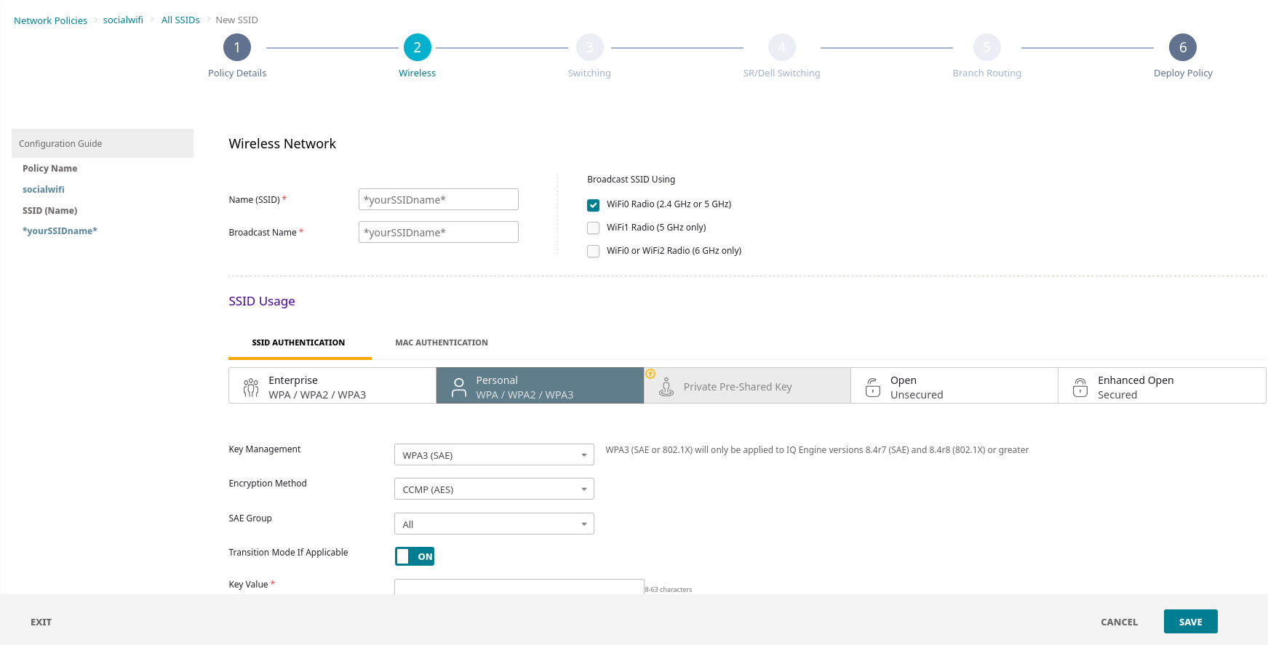Expand the Encryption Method dropdown
The height and width of the screenshot is (645, 1268).
pyautogui.click(x=494, y=489)
